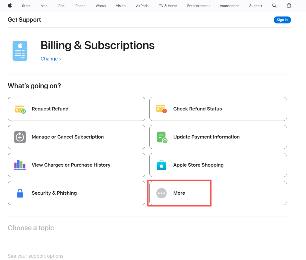Image resolution: width=306 pixels, height=260 pixels.
Task: Select Check Refund Status option
Action: click(218, 109)
